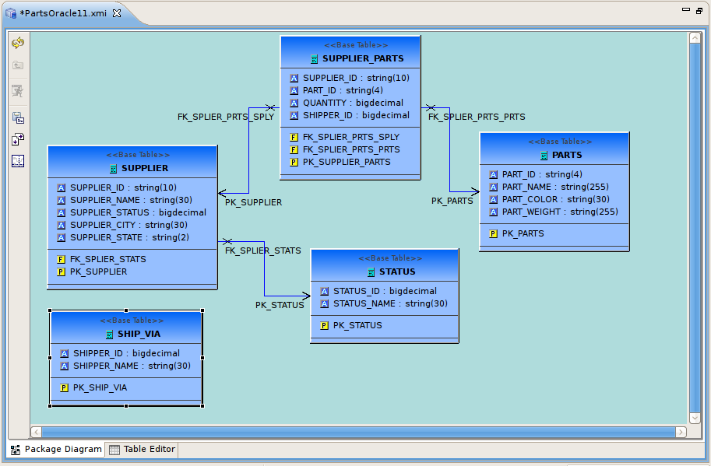
Task: Click the PartsOracle11.xmi editor tab
Action: coord(58,12)
